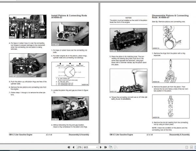
Task: Click the page number field showing 279 / 603
Action: point(87,147)
